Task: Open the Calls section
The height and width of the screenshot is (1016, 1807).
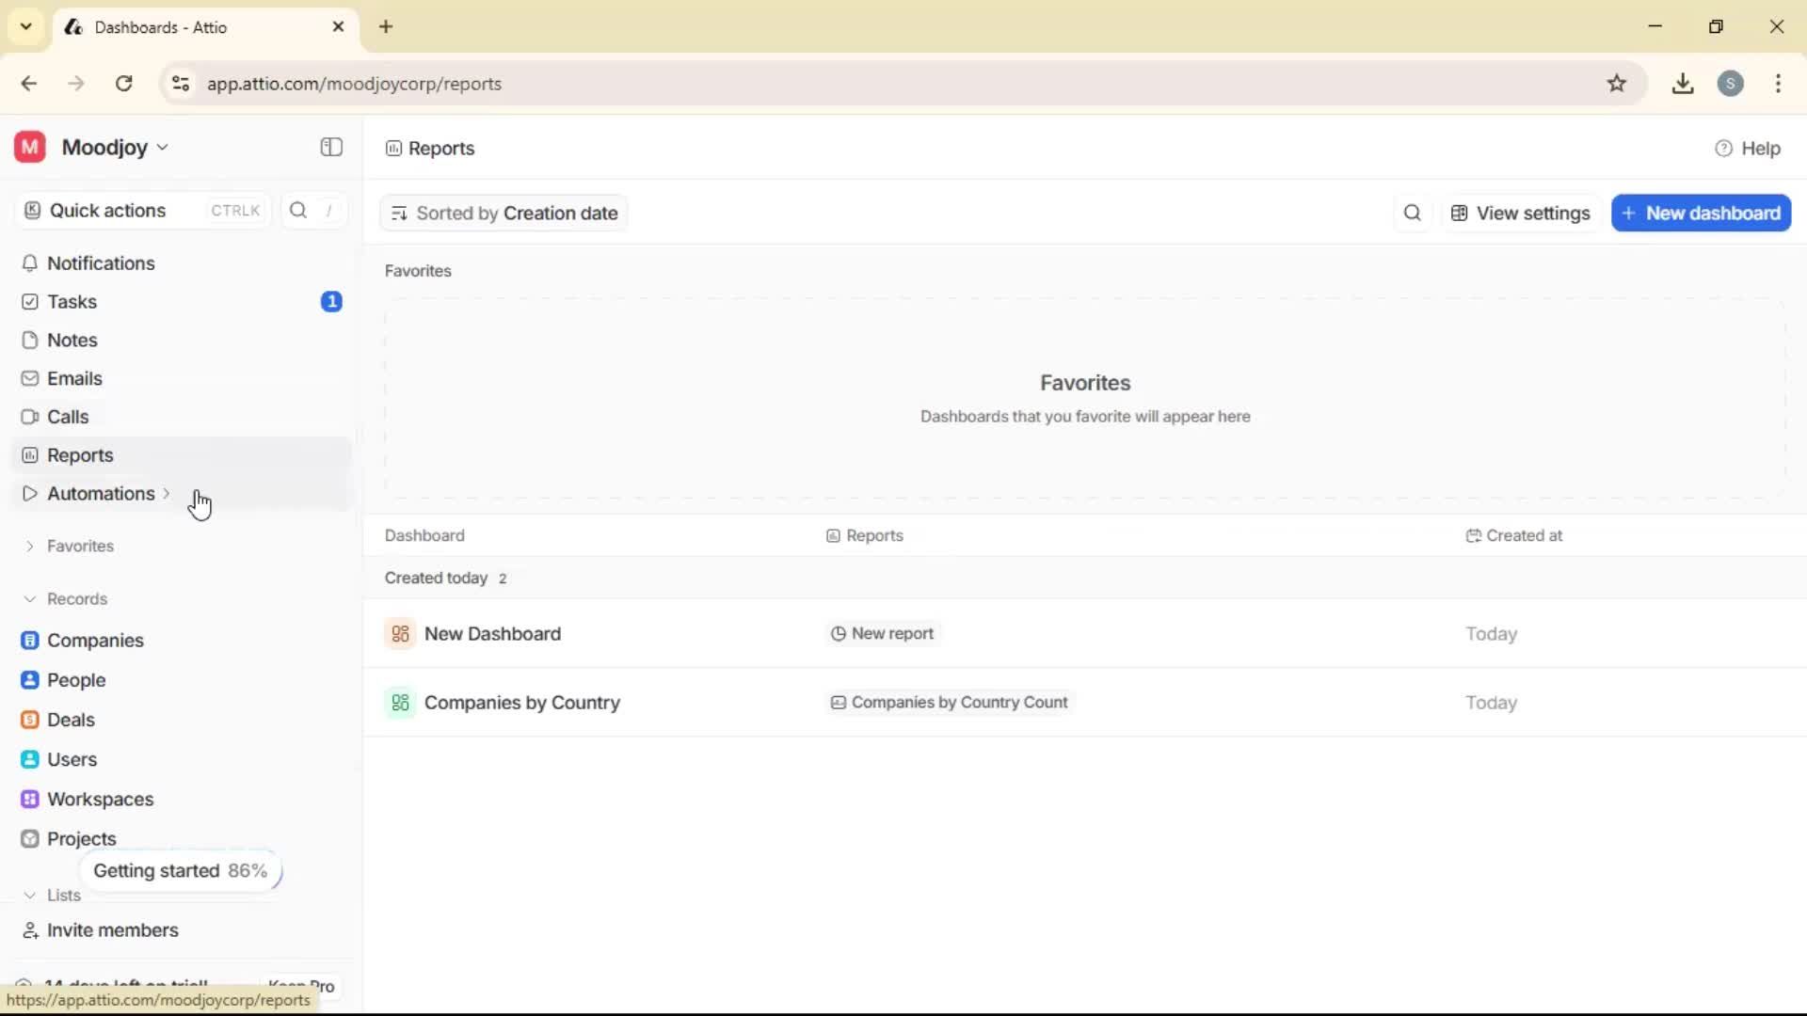Action: coord(67,416)
